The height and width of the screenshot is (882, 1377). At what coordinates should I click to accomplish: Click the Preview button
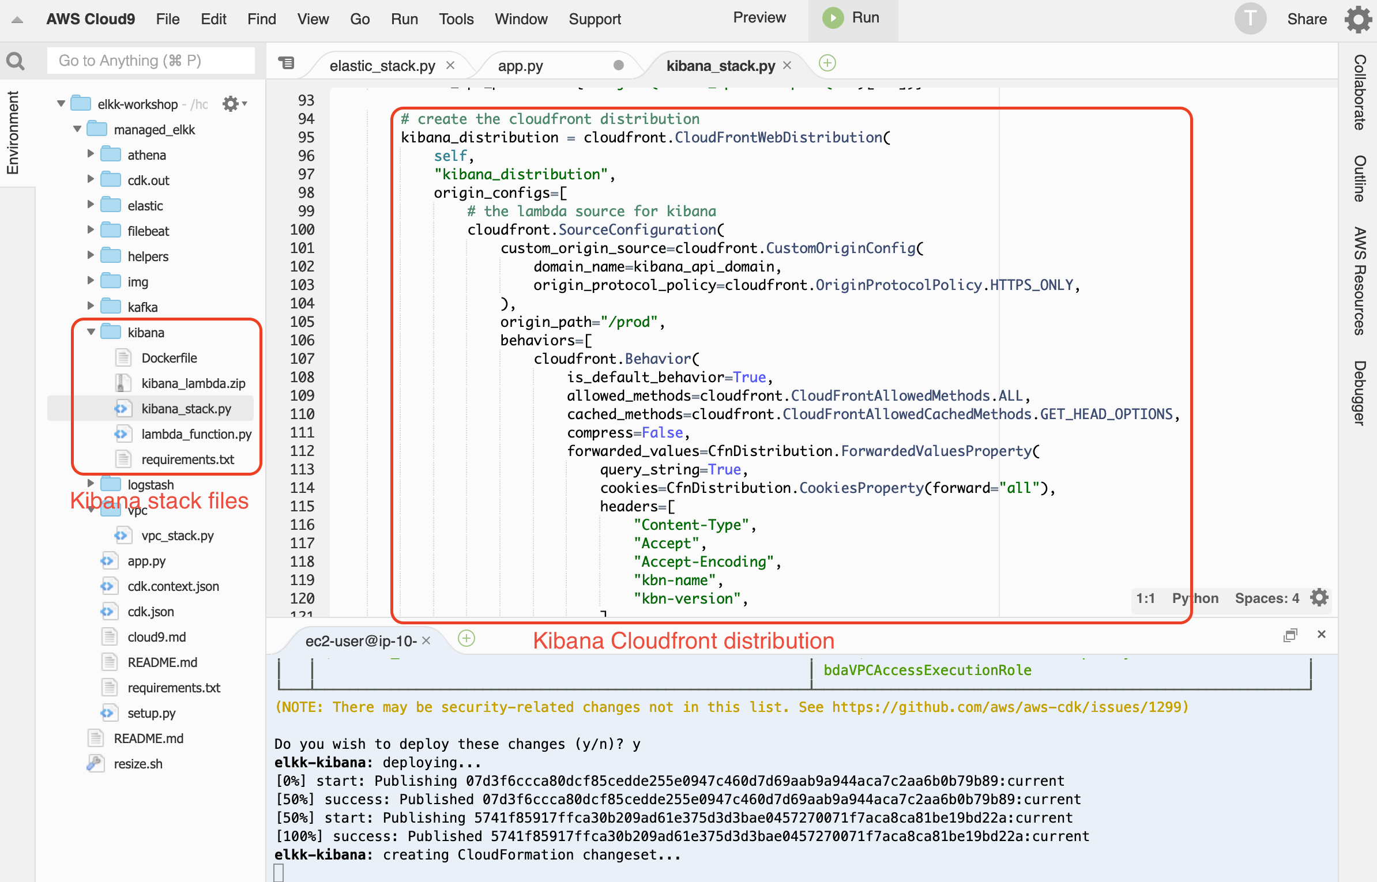759,18
